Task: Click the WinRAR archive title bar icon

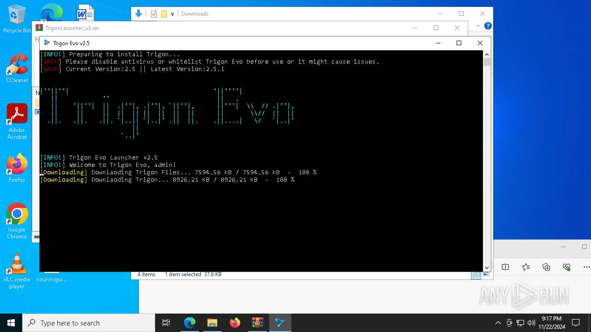Action: (x=39, y=28)
